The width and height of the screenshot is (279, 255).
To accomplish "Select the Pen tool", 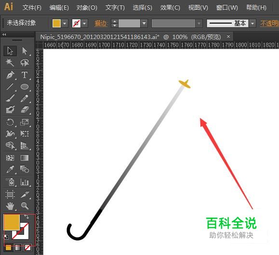I will pos(10,75).
